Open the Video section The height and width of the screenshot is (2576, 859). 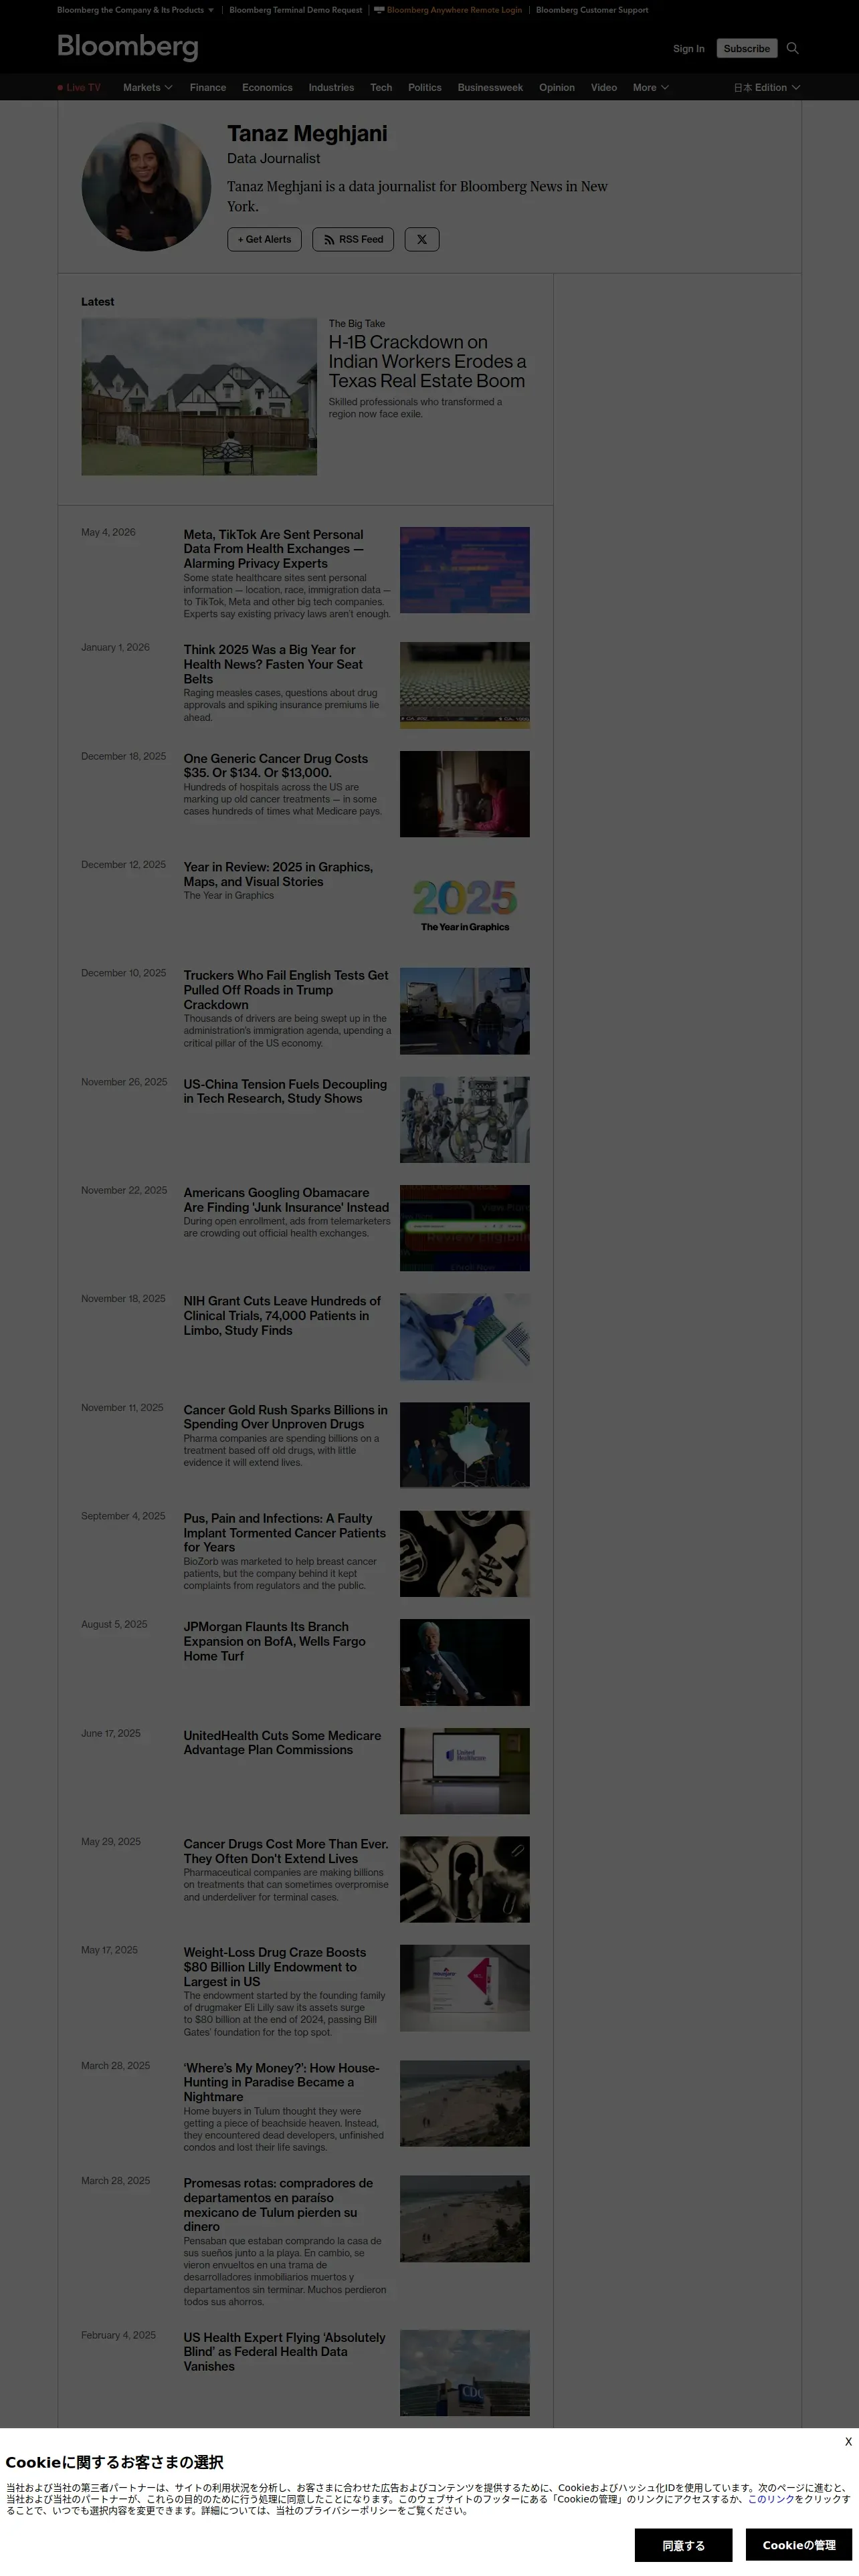(604, 87)
